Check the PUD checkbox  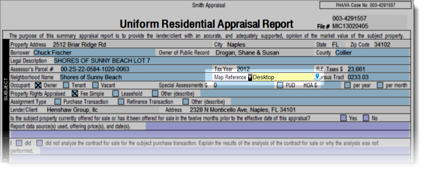click(280, 85)
